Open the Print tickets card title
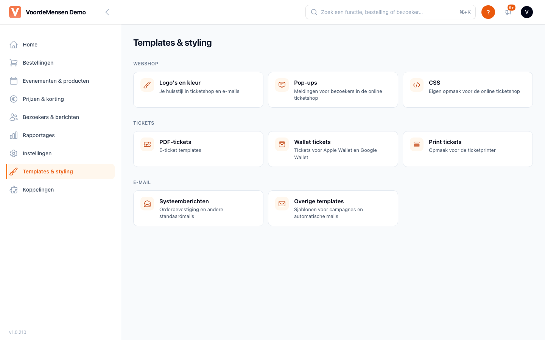Viewport: 545px width, 340px height. pyautogui.click(x=445, y=142)
